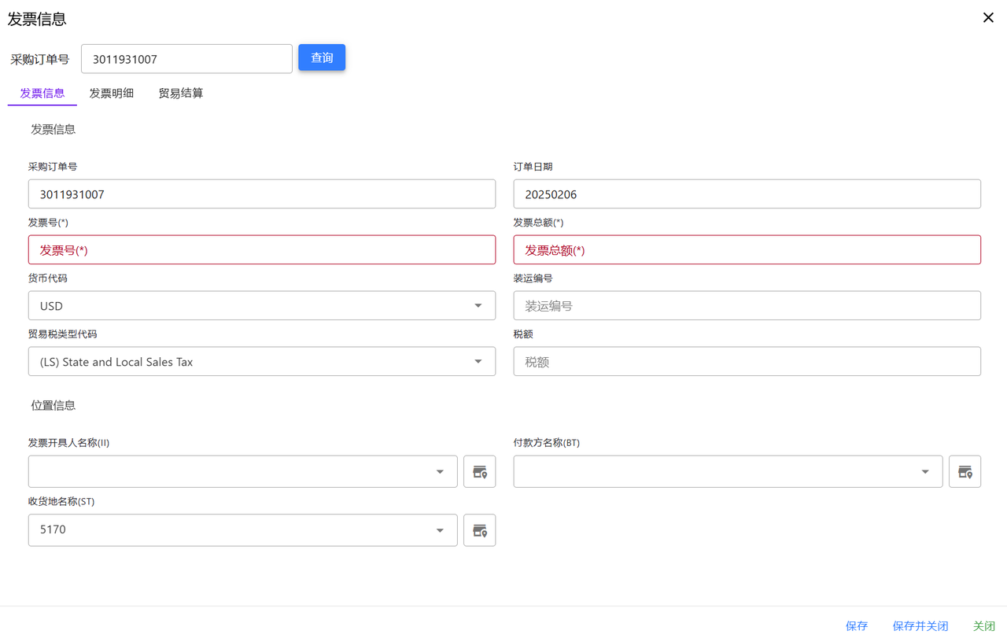Screen dimensions: 1007x638
Task: Select the 发票信息 tab
Action: 42,93
